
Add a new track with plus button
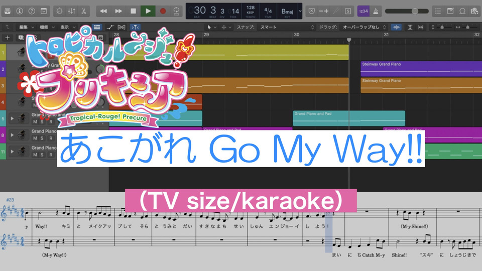[x=8, y=38]
